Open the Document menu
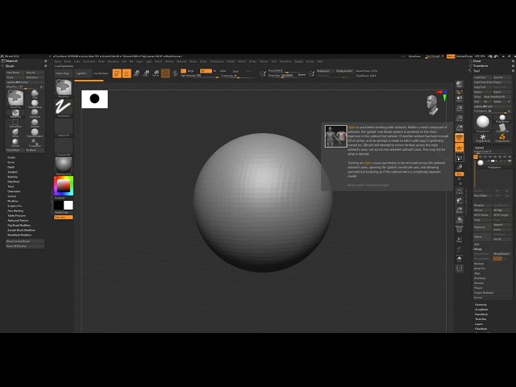This screenshot has width=516, height=387. (x=89, y=61)
